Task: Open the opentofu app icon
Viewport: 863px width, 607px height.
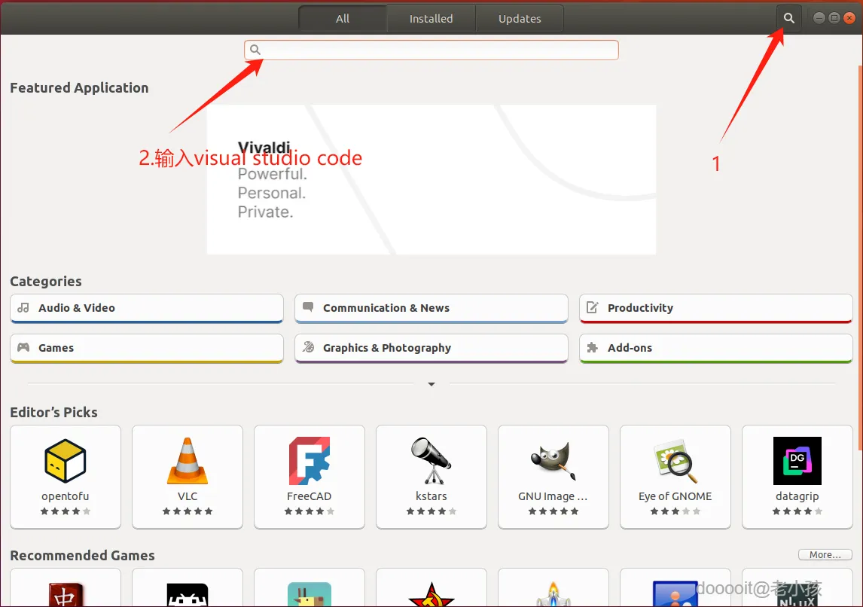Action: [65, 461]
